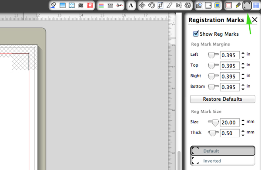Open the Fill Gradient tool
The width and height of the screenshot is (261, 170).
pos(63,5)
